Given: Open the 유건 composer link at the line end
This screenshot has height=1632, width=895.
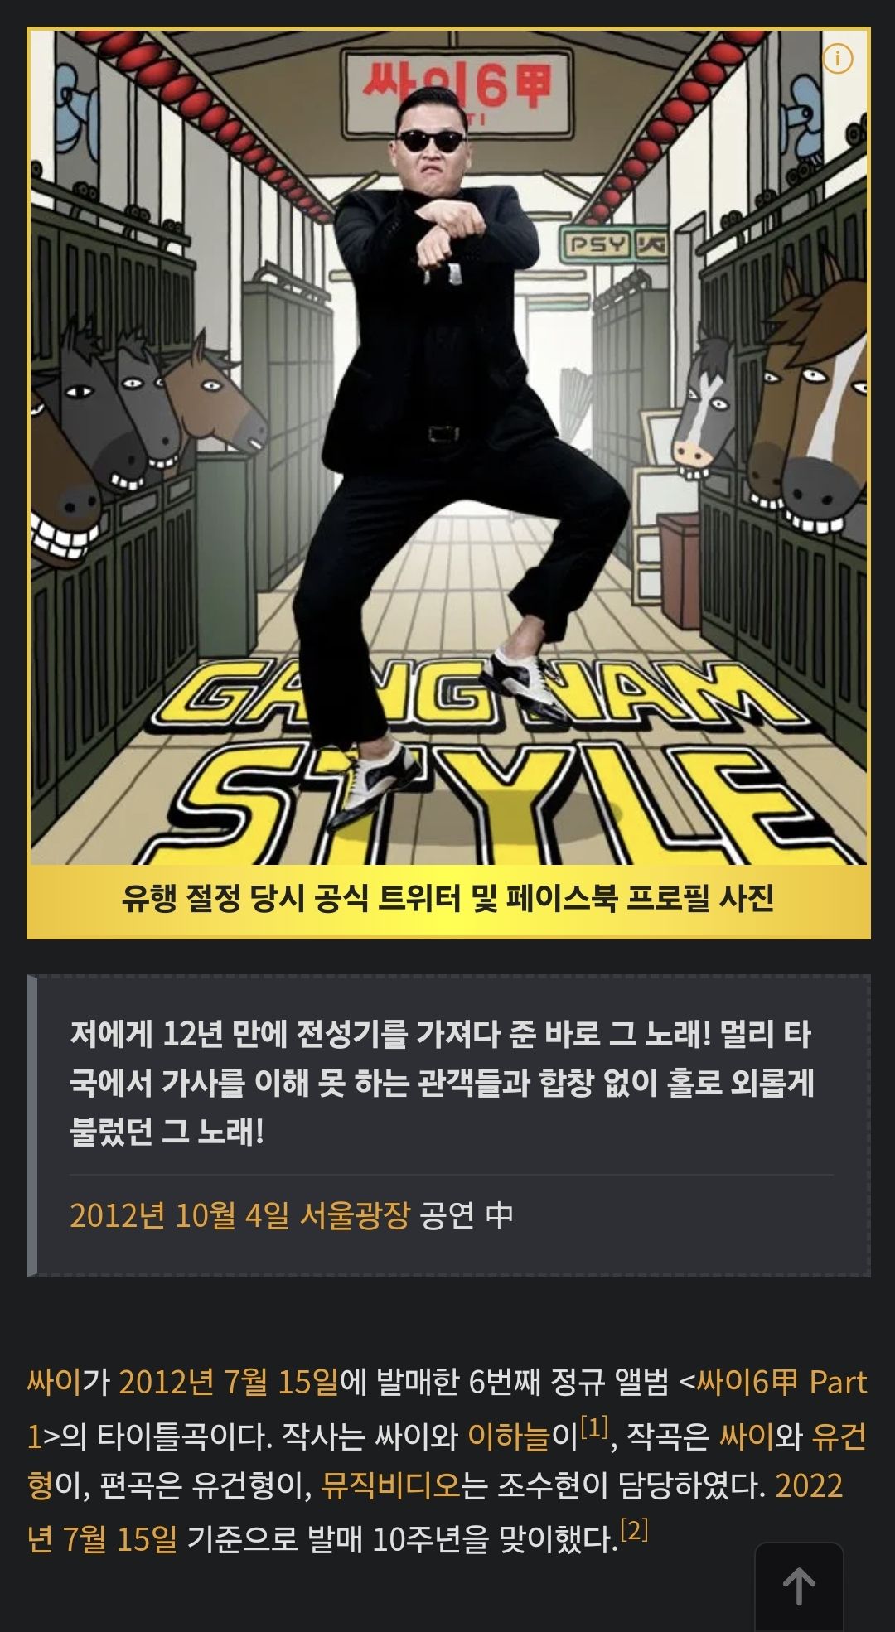Looking at the screenshot, I should [x=839, y=1434].
